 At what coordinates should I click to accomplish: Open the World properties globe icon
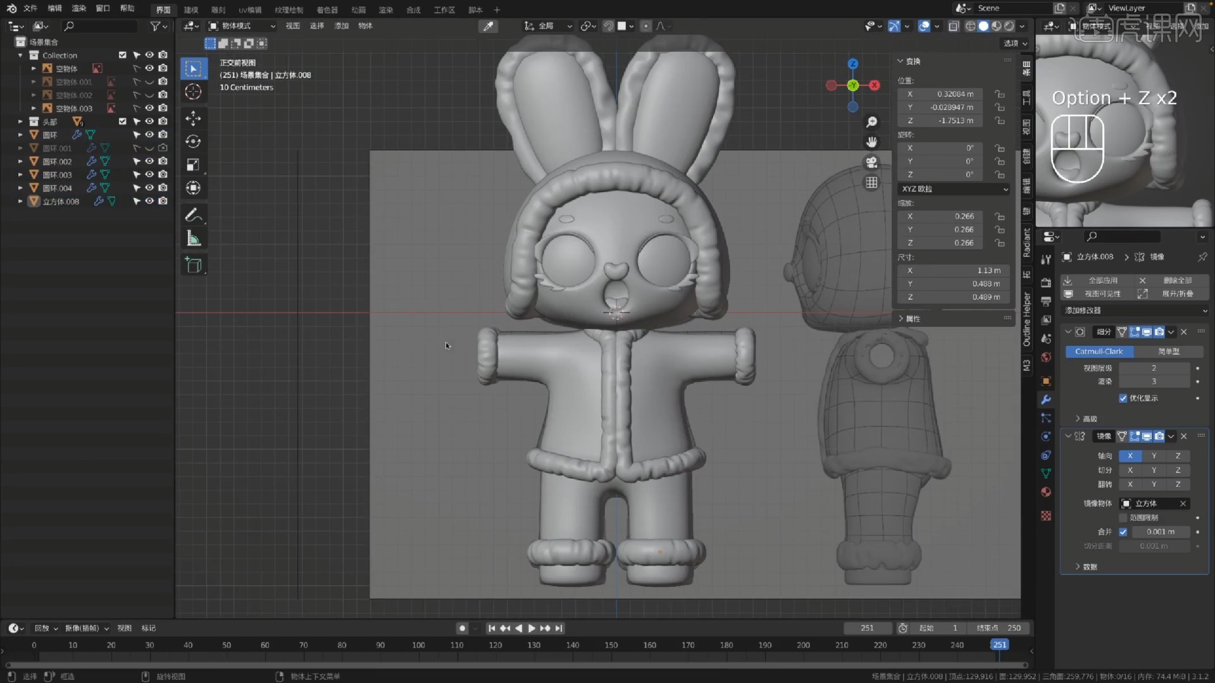[1046, 357]
